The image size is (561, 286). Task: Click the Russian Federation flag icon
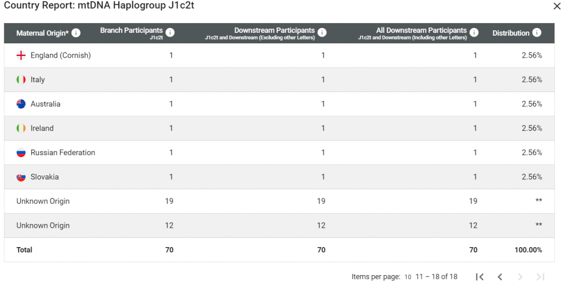pos(21,153)
